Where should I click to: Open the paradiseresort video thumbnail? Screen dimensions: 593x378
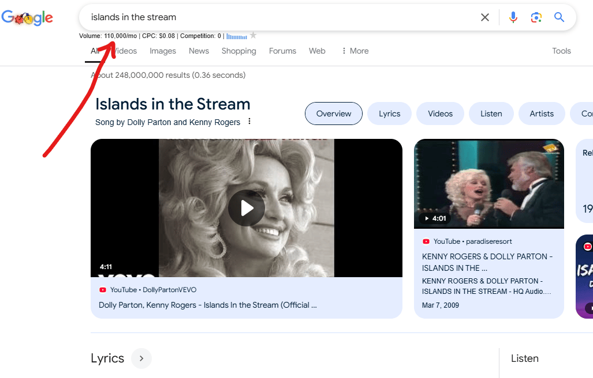489,184
